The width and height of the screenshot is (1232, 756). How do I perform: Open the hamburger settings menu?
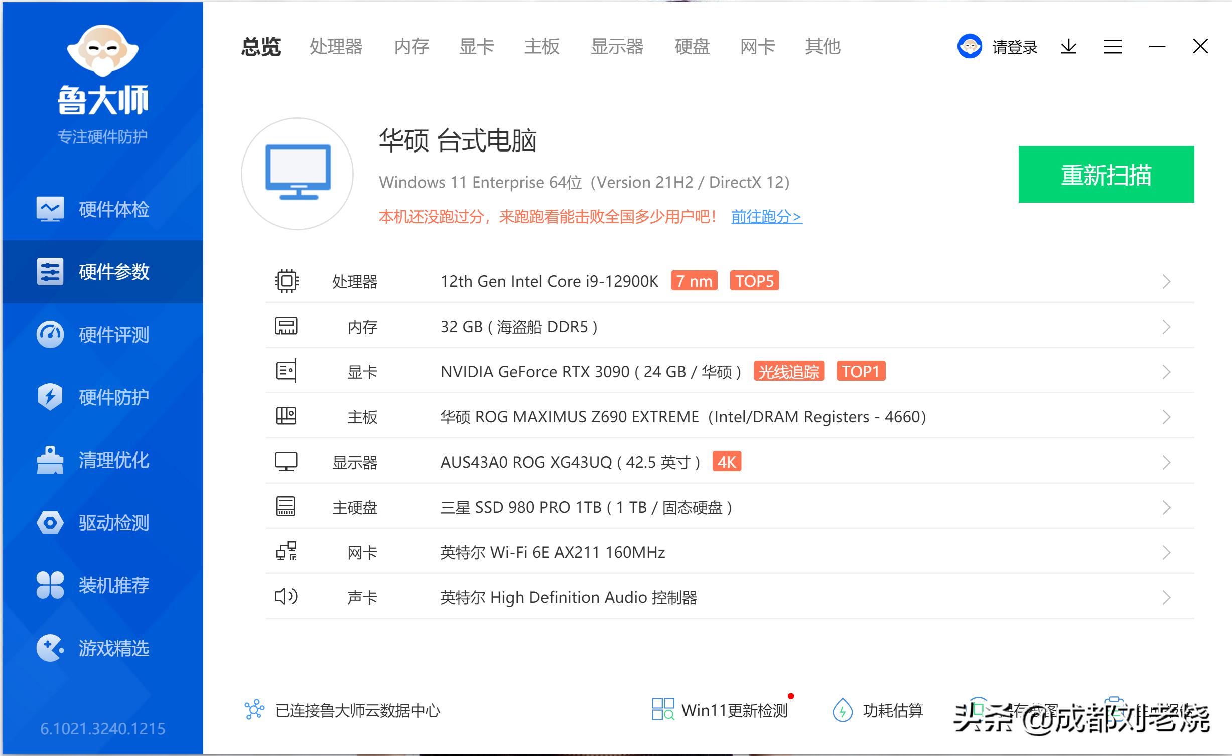(x=1112, y=46)
